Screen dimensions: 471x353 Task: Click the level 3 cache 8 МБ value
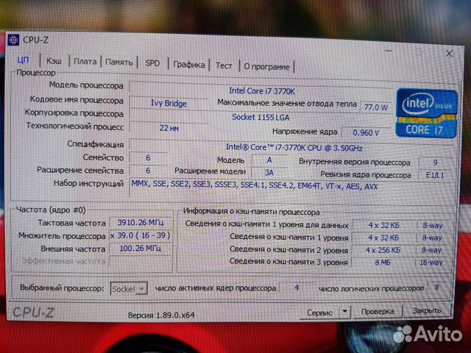pos(383,263)
